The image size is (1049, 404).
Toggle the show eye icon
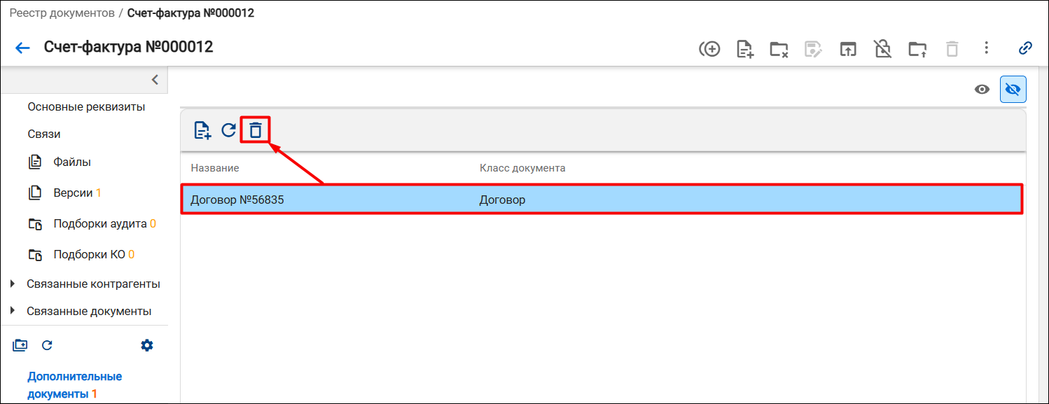point(982,89)
